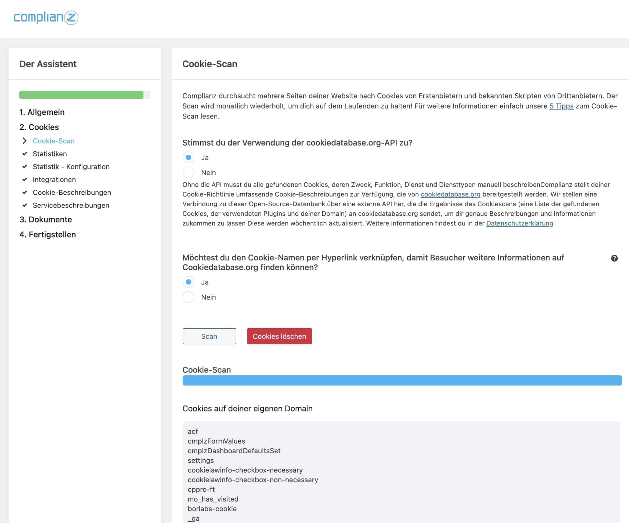Start the cookie scan with Scan button
The width and height of the screenshot is (629, 523).
point(209,336)
